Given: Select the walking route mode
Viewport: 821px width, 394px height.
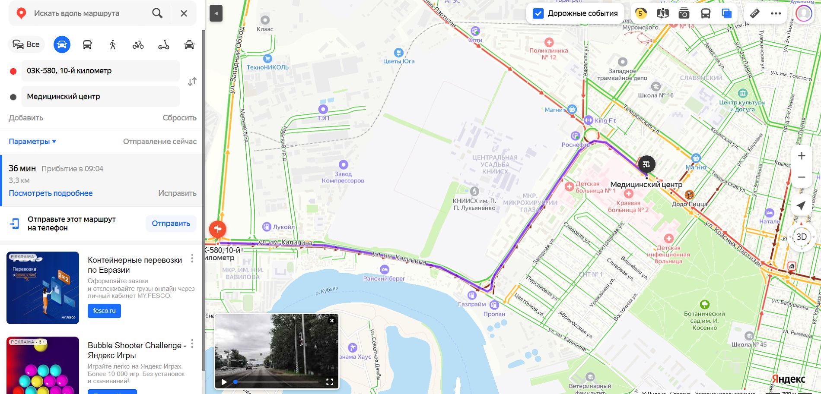Looking at the screenshot, I should [113, 44].
